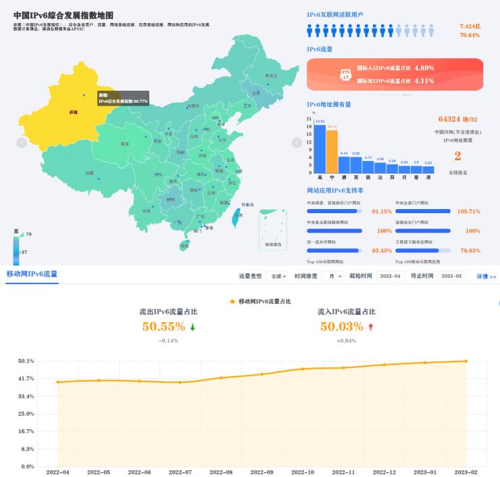Click the 美 bar in address chart
This screenshot has width=500, height=477.
[x=320, y=149]
